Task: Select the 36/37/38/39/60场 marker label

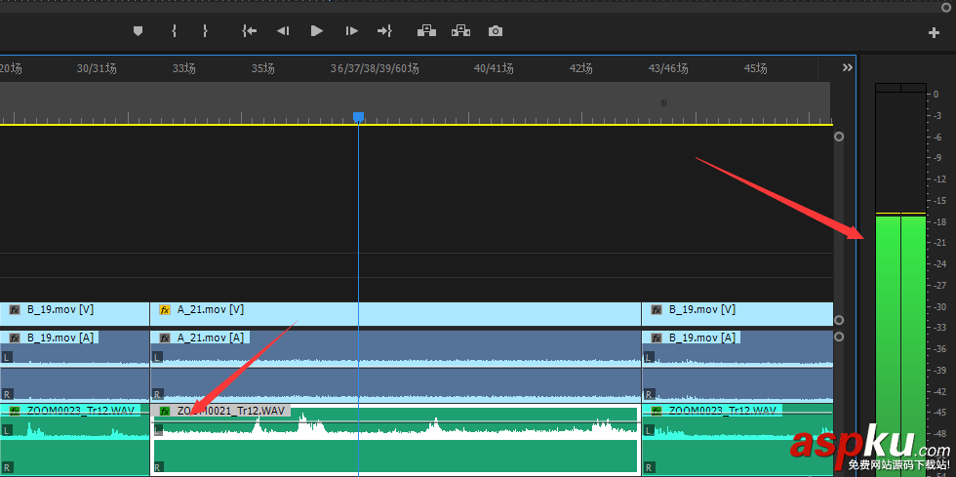Action: coord(375,69)
